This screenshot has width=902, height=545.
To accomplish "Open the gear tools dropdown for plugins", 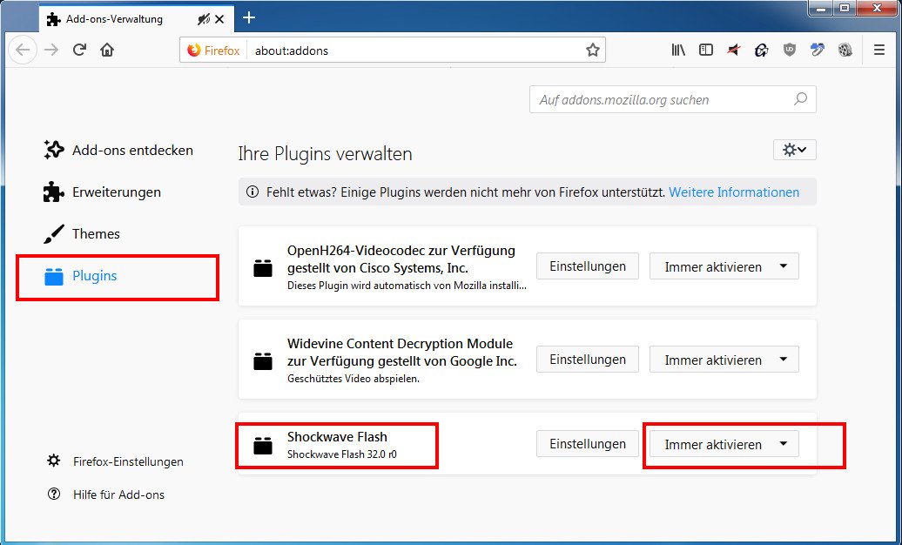I will point(794,150).
